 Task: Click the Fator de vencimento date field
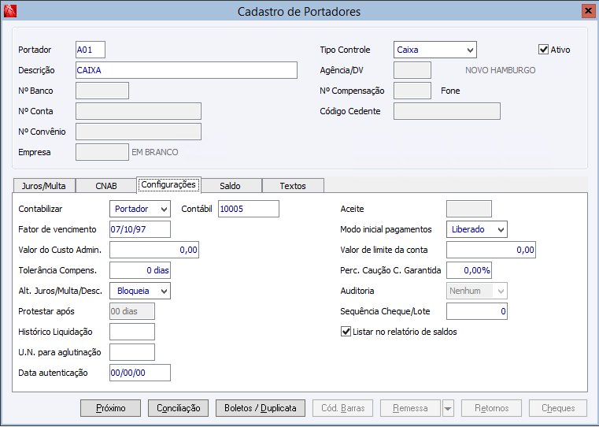[x=139, y=229]
